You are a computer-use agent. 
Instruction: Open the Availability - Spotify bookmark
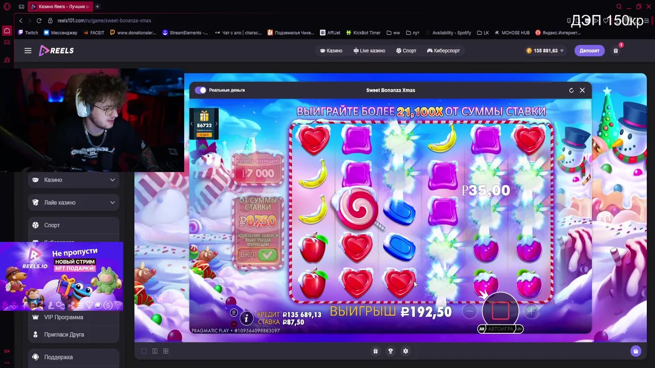[x=448, y=33]
